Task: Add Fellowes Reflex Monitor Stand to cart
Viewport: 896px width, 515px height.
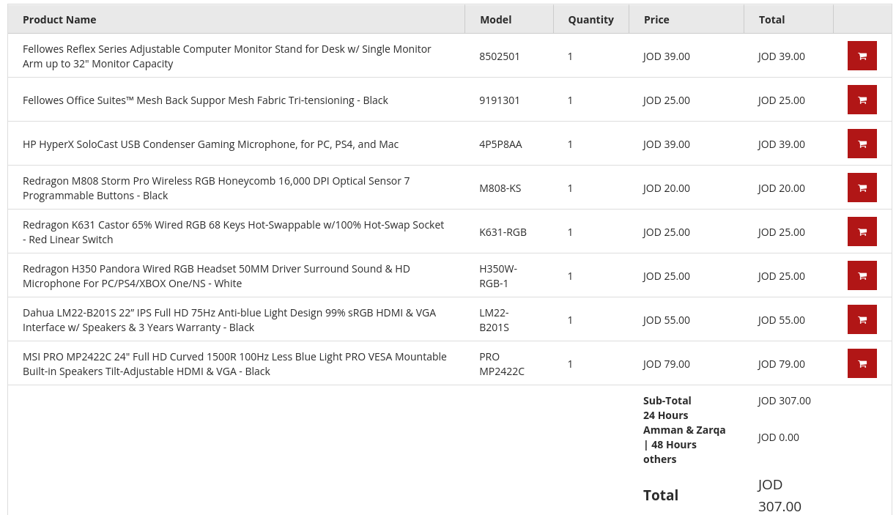Action: tap(862, 56)
